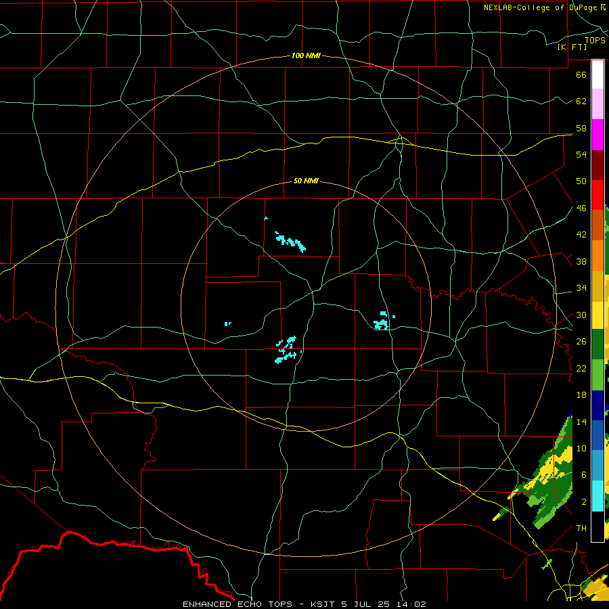Select the light blue swatch between 10 and 6

coord(597,466)
